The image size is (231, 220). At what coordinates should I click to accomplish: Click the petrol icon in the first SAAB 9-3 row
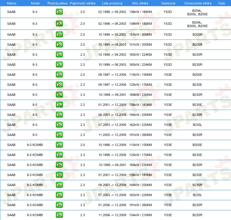59,12
